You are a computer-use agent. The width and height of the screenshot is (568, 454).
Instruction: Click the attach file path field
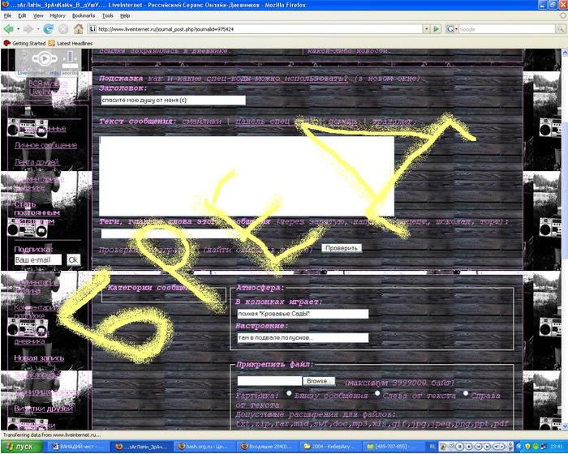[x=269, y=381]
